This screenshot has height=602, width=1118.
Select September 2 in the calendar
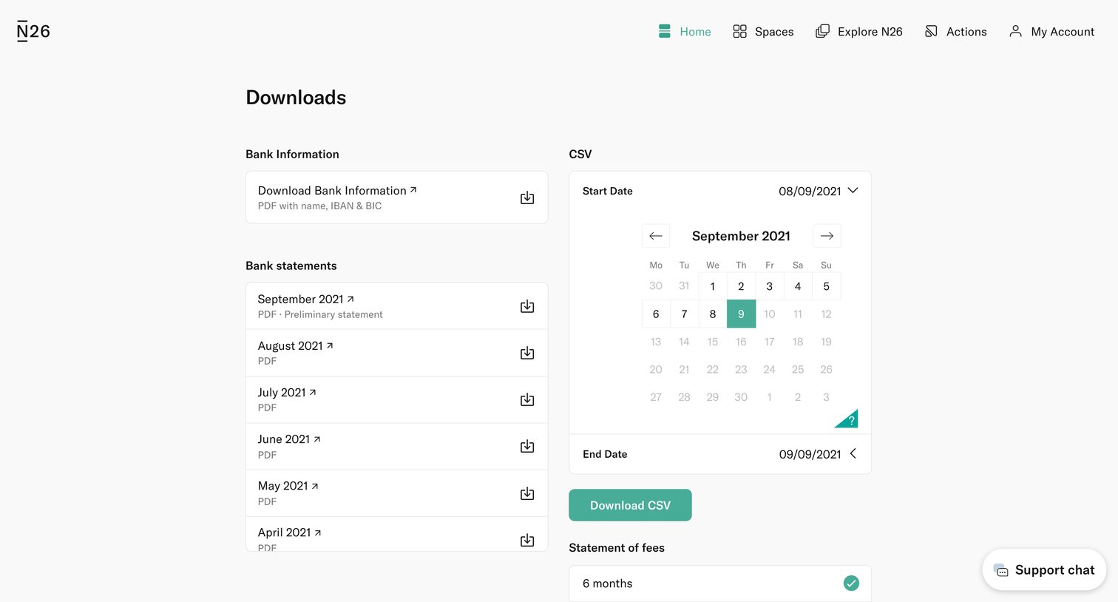click(x=741, y=286)
